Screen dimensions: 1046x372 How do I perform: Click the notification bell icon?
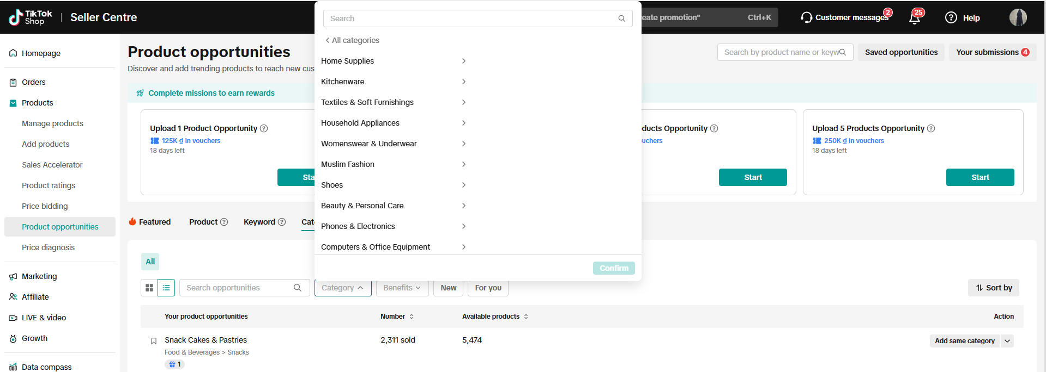click(915, 18)
